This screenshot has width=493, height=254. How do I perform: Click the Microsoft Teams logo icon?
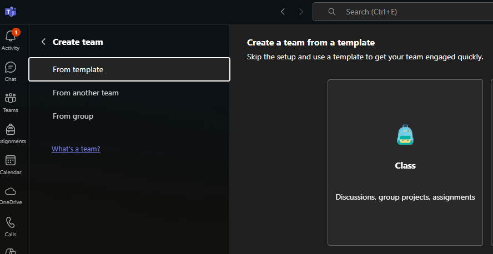10,11
